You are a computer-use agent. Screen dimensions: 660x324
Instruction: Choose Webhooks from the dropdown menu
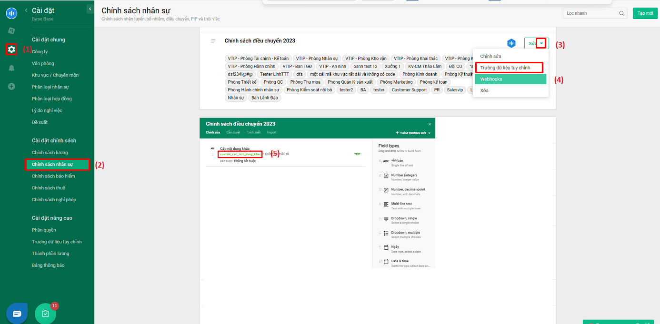510,79
